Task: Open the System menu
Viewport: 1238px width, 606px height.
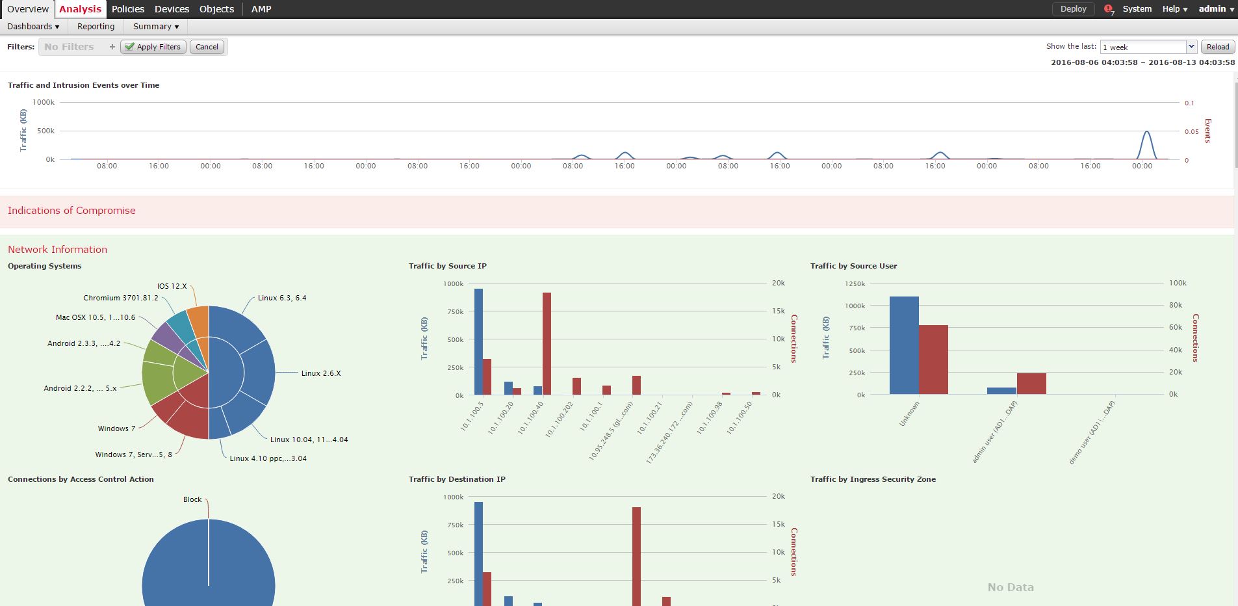Action: pyautogui.click(x=1137, y=9)
